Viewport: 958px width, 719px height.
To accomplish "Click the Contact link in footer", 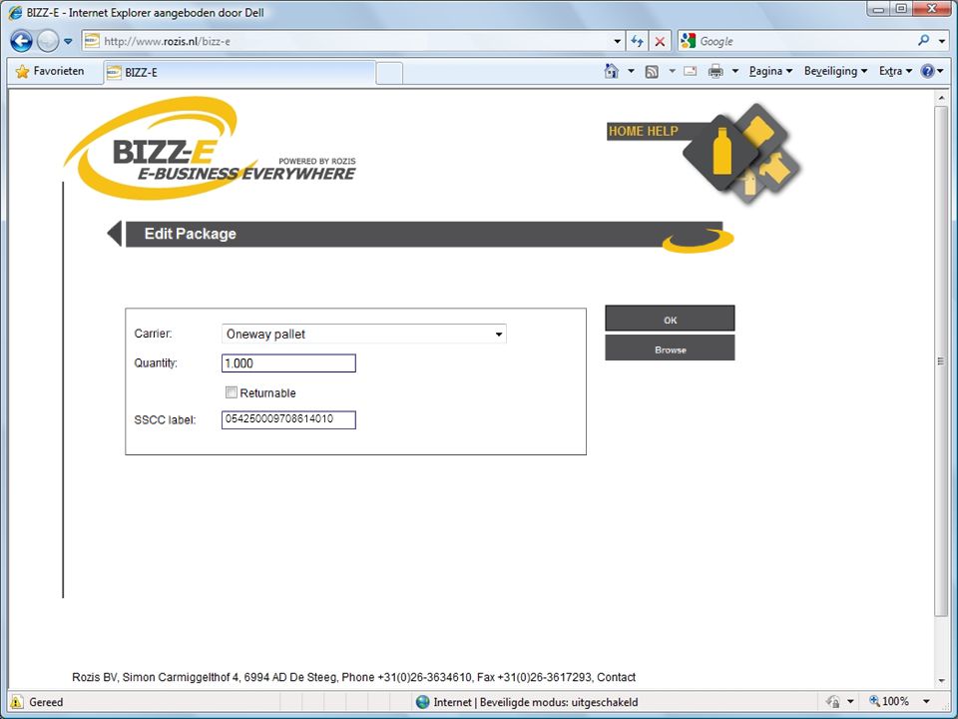I will pos(616,677).
